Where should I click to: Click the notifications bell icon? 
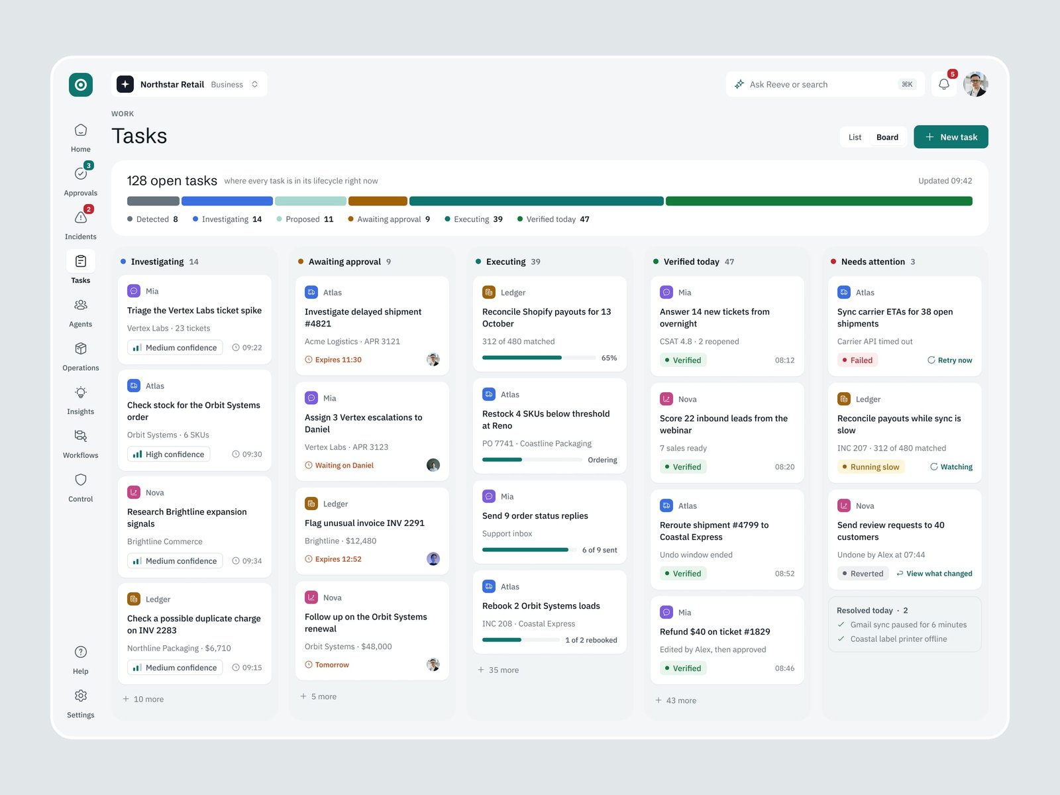(x=944, y=84)
